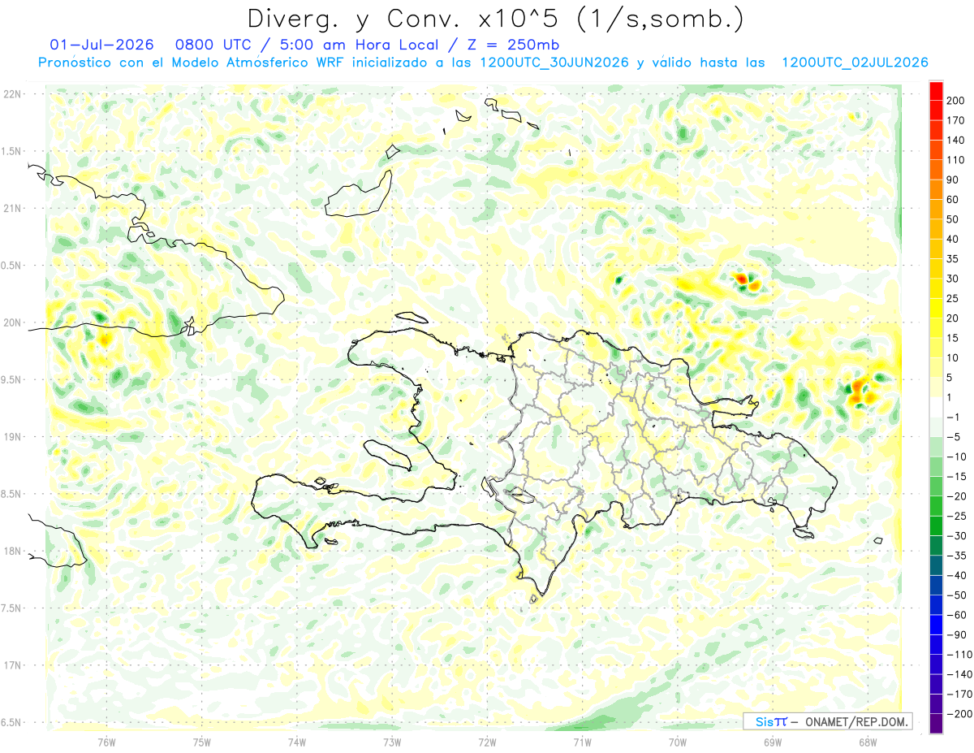Click the "73W" longitude label
This screenshot has width=974, height=753.
point(392,742)
